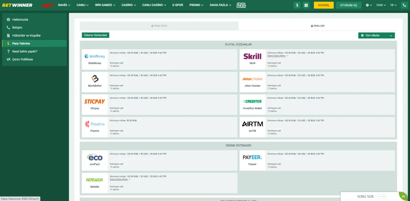The width and height of the screenshot is (410, 201).
Task: Open the Tüm ülkeler country dropdown
Action: coord(376,36)
